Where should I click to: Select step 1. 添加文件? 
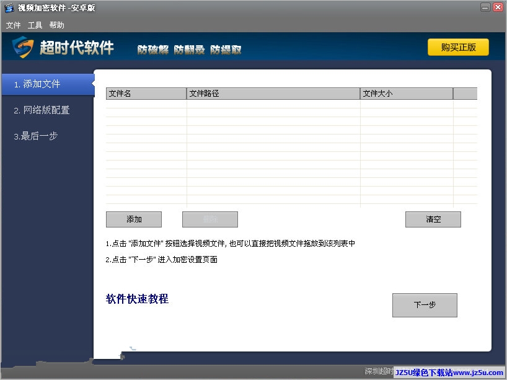[48, 84]
